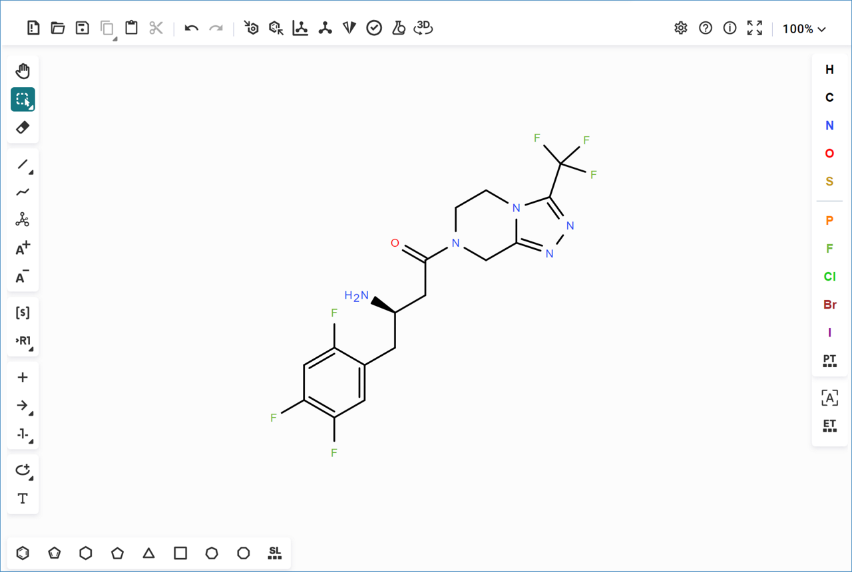
Task: Select the Charge Plus tool
Action: point(23,249)
